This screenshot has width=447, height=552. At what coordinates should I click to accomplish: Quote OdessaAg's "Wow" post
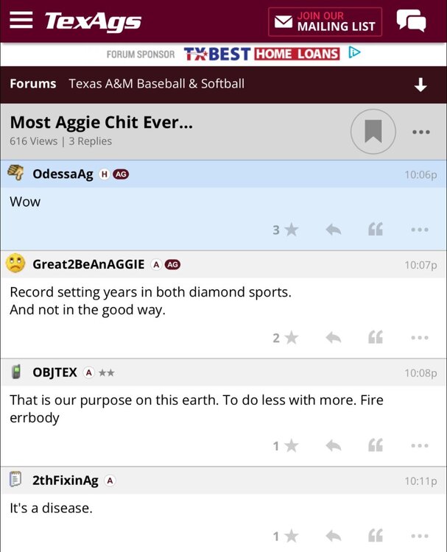click(x=376, y=230)
